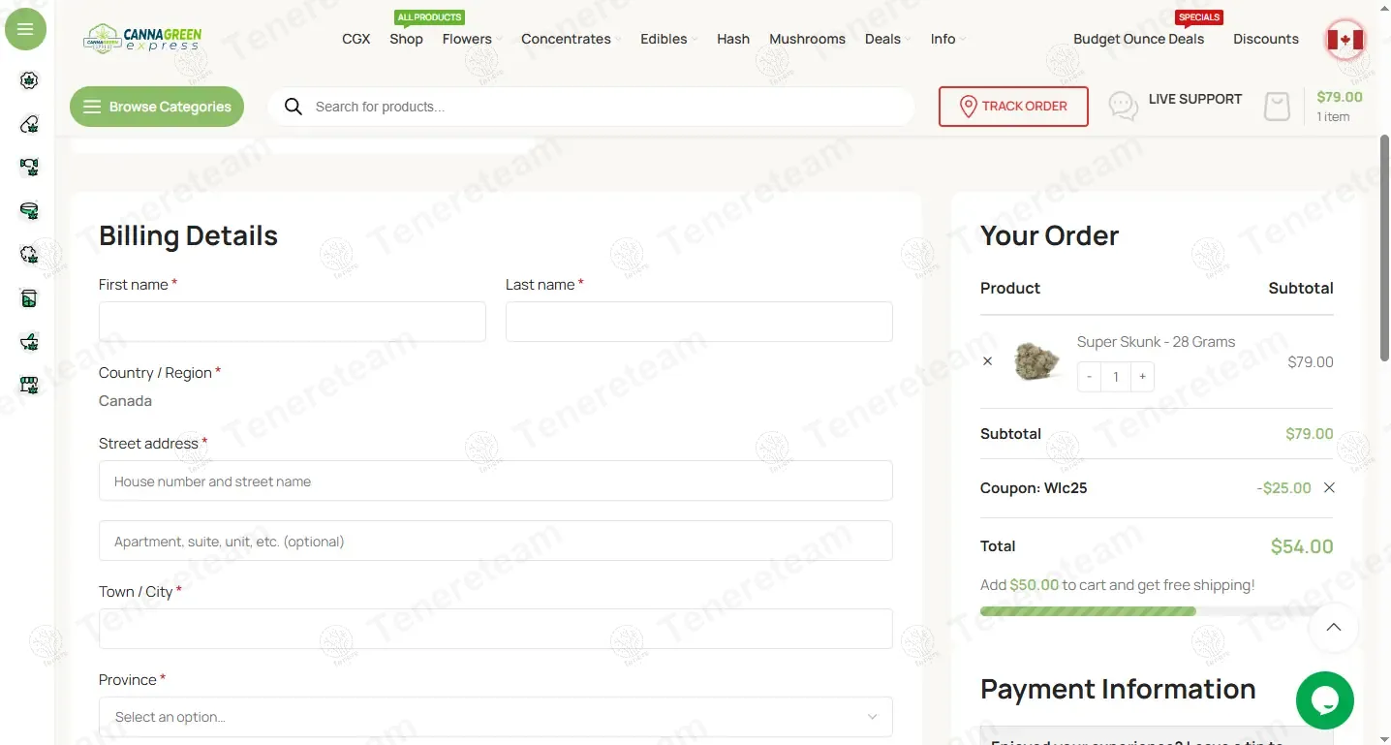Open the Shop all products menu item
Viewport: 1391px width, 745px height.
(406, 39)
